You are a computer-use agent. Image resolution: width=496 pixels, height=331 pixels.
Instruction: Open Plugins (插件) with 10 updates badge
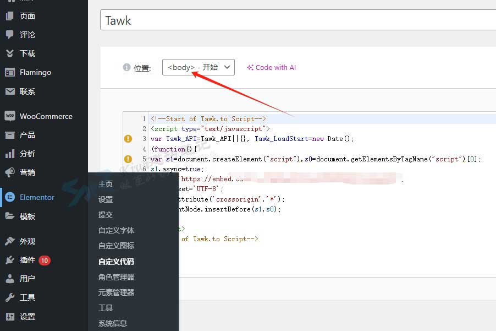click(27, 260)
